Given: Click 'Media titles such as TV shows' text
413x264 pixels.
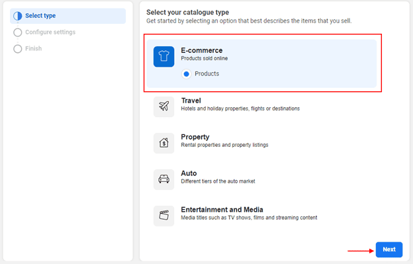Looking at the screenshot, I should point(249,218).
